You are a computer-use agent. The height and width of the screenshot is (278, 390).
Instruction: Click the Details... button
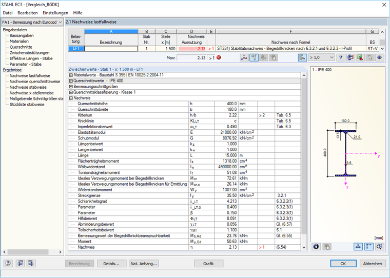click(x=111, y=264)
